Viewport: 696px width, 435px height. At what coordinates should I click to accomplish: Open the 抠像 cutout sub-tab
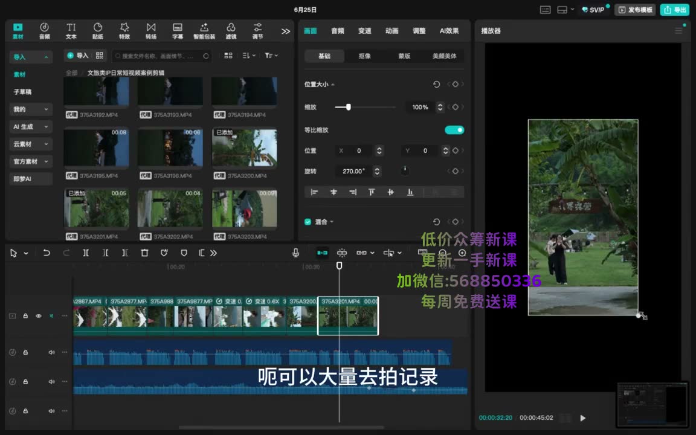(x=364, y=56)
